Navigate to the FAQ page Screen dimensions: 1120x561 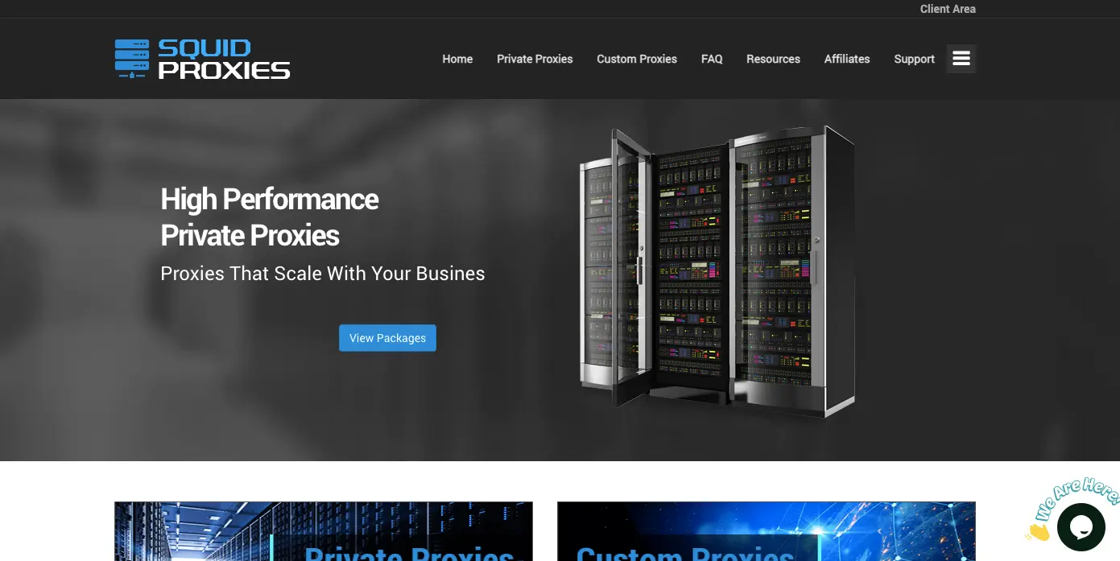point(712,59)
